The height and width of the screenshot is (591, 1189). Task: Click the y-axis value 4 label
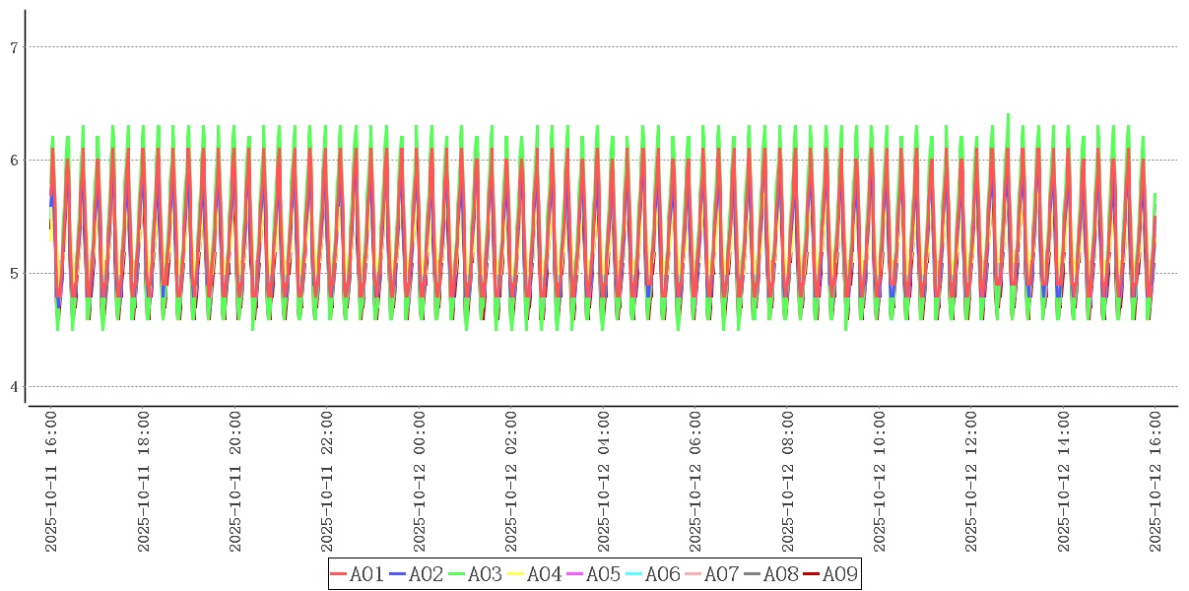14,386
